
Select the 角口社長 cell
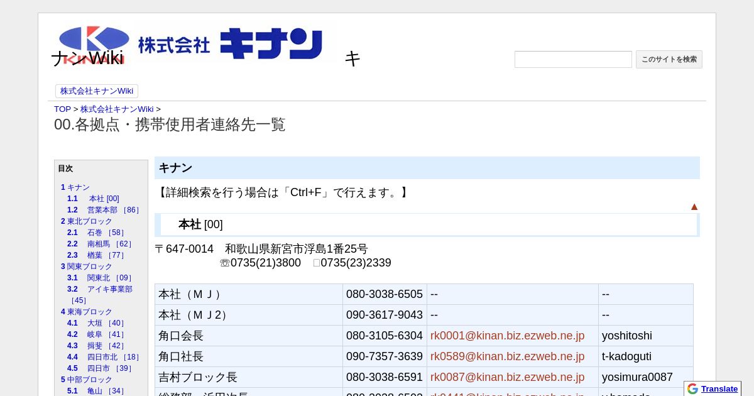point(249,356)
